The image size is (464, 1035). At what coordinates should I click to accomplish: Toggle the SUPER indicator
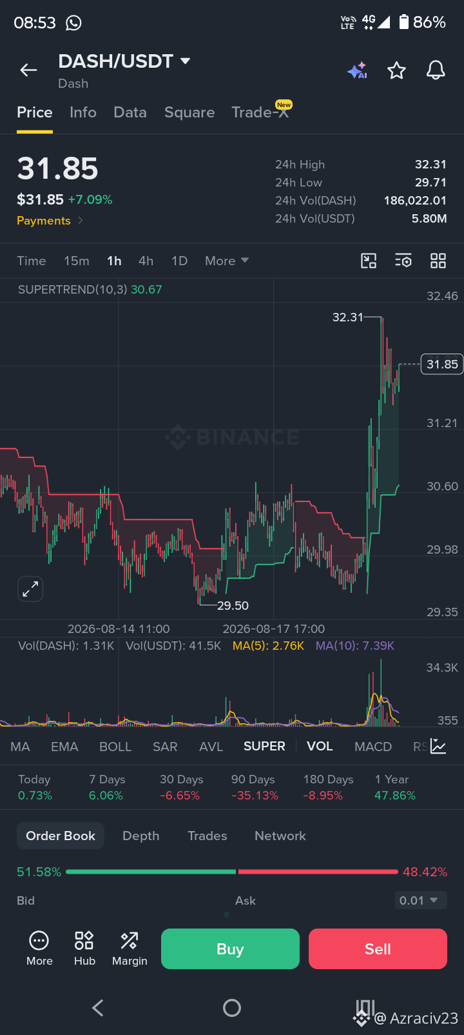click(264, 746)
